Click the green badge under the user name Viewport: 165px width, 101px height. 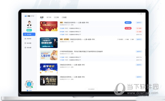click(29, 30)
